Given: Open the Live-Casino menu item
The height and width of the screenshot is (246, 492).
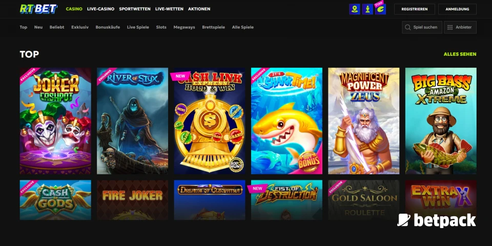Looking at the screenshot, I should click(x=100, y=9).
